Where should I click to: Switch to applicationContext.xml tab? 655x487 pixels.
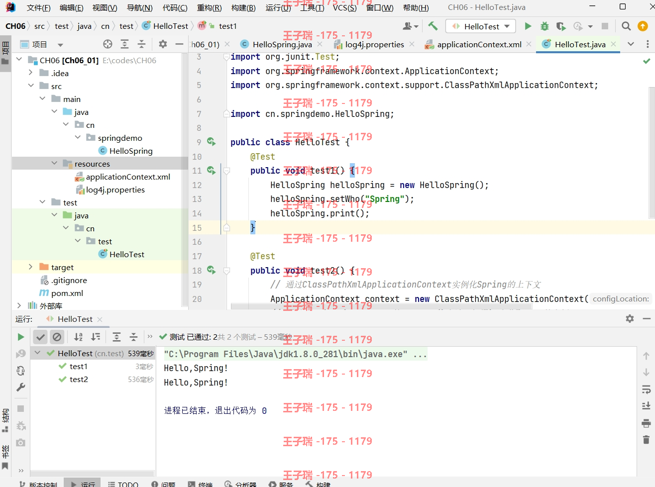pos(479,44)
